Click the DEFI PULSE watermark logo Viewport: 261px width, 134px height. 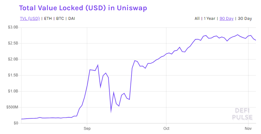242,114
